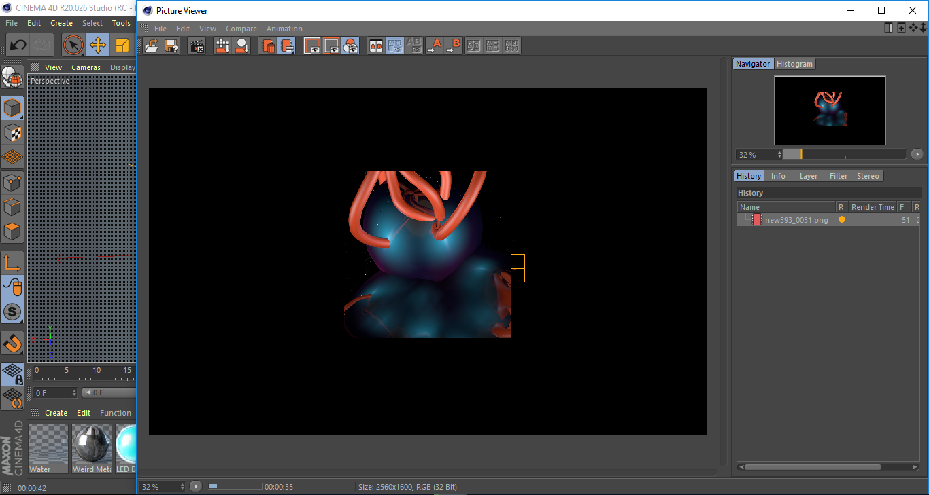The width and height of the screenshot is (929, 495).
Task: Click the Animate Second AB icon
Action: 512,46
